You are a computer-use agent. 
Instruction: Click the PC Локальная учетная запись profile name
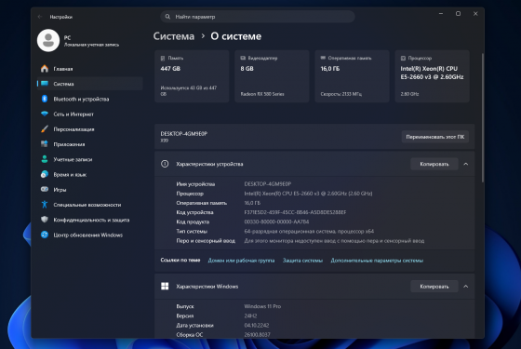pos(91,41)
